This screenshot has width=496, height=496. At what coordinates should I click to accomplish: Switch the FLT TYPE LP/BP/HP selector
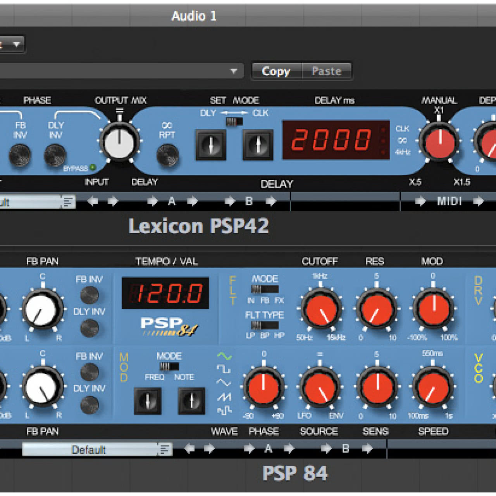pyautogui.click(x=264, y=325)
